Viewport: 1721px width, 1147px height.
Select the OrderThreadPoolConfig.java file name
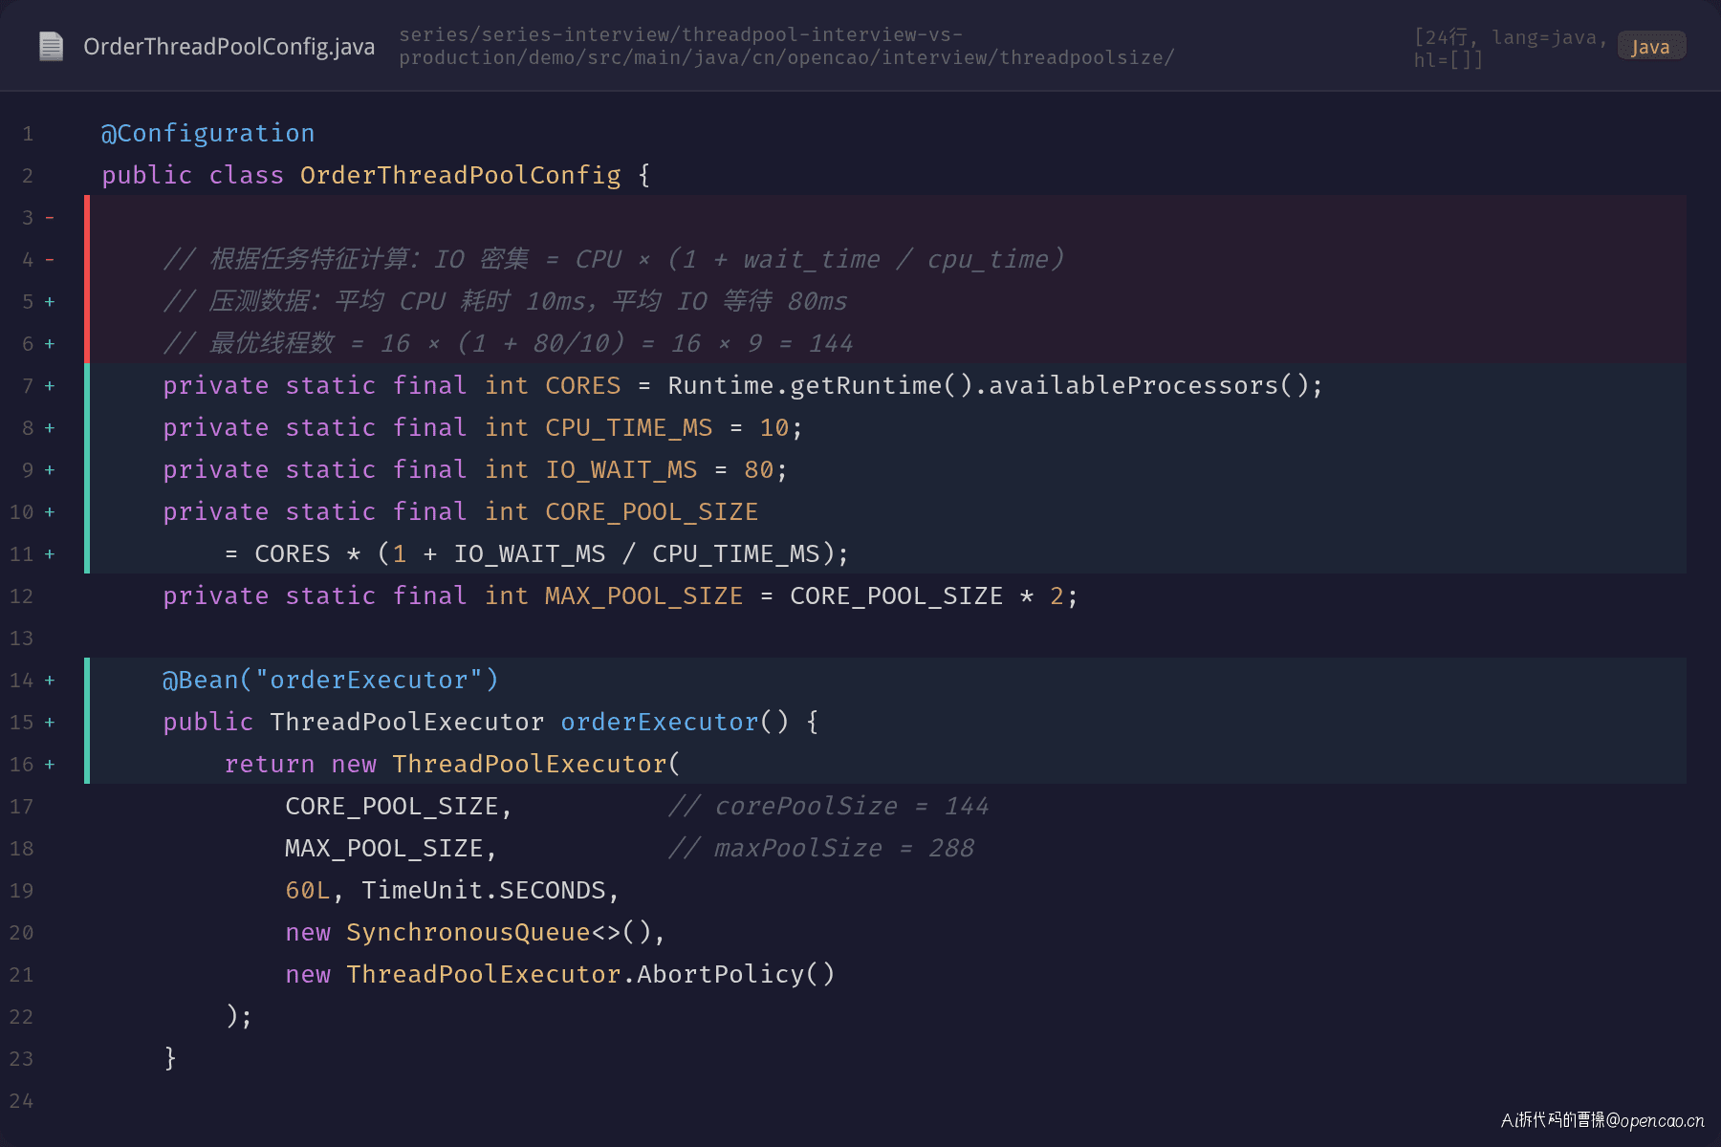pyautogui.click(x=229, y=46)
